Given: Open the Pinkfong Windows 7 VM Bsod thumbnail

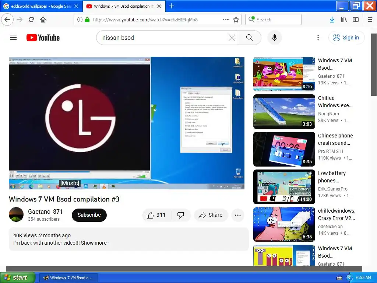Looking at the screenshot, I should click(x=284, y=74).
